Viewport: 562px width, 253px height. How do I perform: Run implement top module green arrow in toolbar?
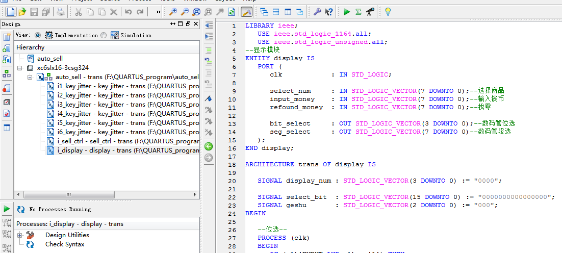[347, 12]
